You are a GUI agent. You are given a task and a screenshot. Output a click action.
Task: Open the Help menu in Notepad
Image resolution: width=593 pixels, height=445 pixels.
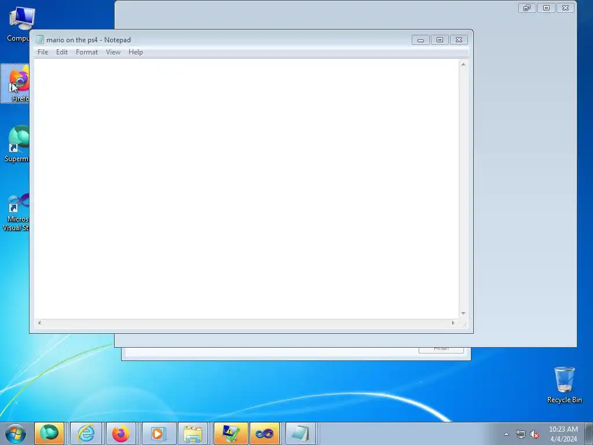pos(136,52)
